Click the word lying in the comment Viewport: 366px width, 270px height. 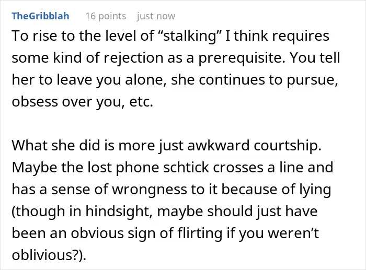[x=315, y=190]
